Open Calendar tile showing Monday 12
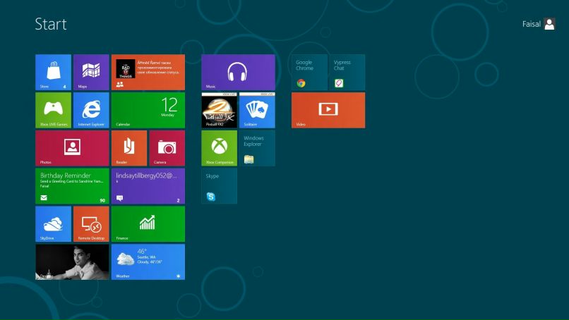 [x=148, y=110]
